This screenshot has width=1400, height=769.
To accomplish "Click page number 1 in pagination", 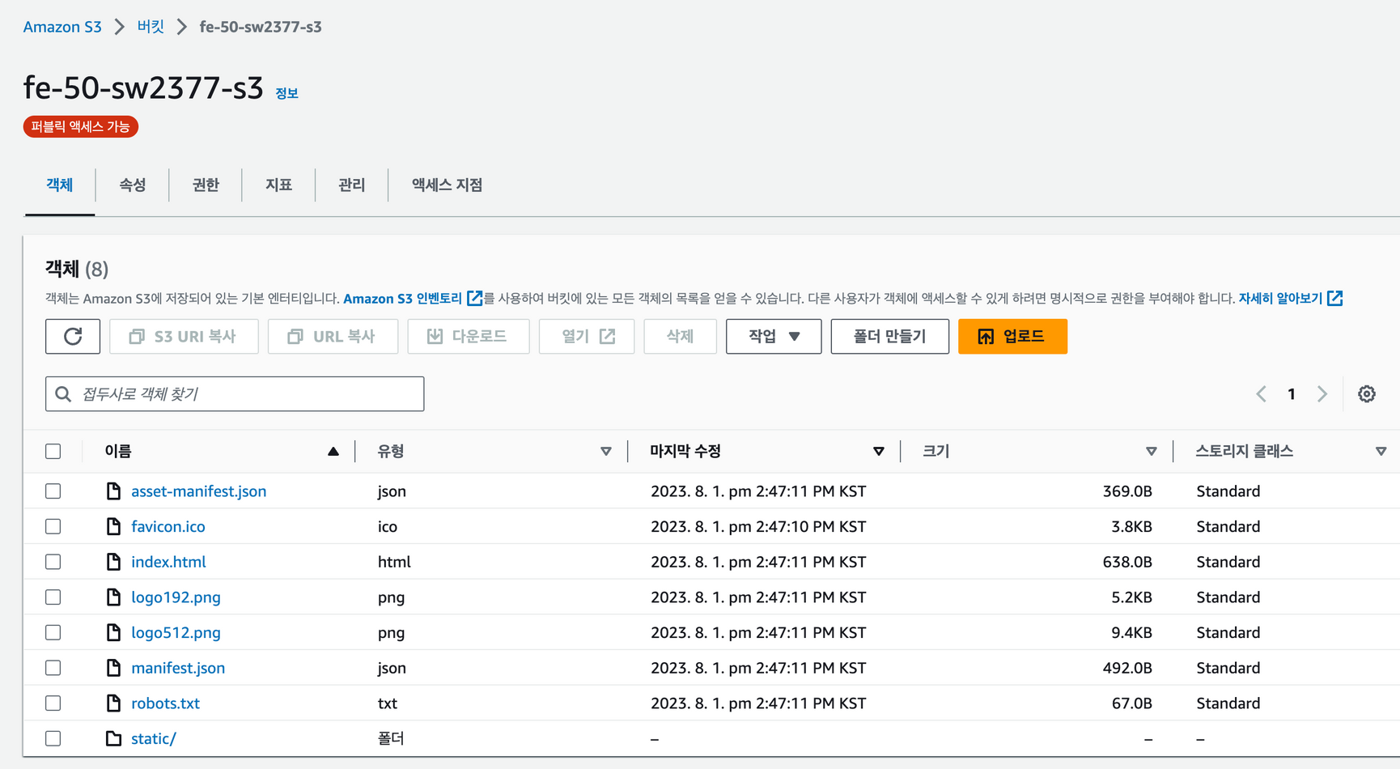I will click(1292, 394).
